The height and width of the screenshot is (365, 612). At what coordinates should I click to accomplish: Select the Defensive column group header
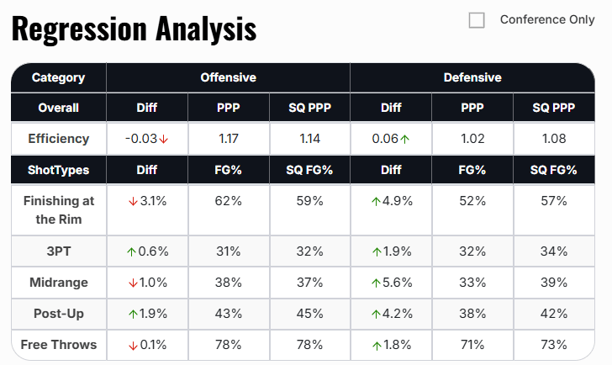472,77
